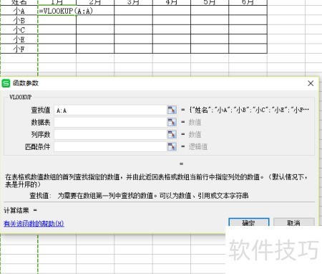Screen dimensions: 322x274
Task: Click the 数据表 label in dialog
Action: (41, 123)
